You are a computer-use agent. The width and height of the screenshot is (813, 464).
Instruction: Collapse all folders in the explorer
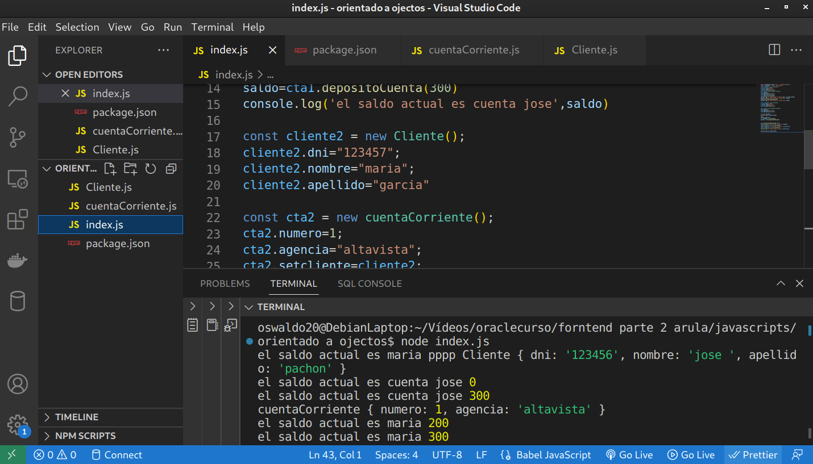tap(171, 168)
